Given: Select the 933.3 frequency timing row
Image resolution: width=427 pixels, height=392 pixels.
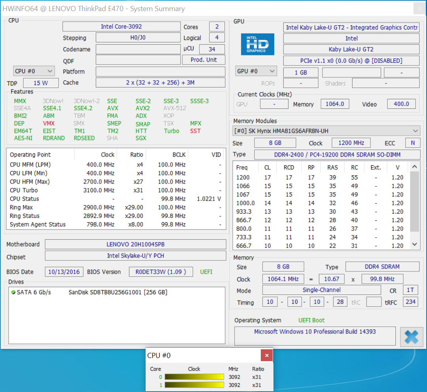Looking at the screenshot, I should [321, 212].
